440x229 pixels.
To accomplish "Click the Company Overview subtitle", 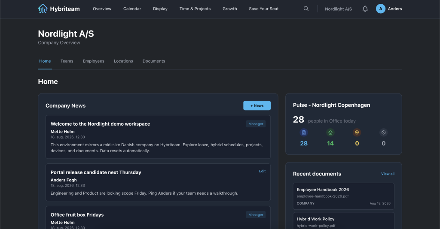I will 59,42.
